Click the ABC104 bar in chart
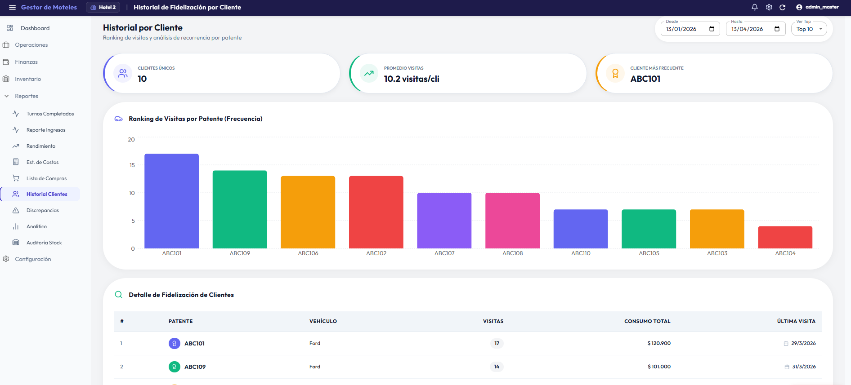This screenshot has height=385, width=851. point(785,237)
